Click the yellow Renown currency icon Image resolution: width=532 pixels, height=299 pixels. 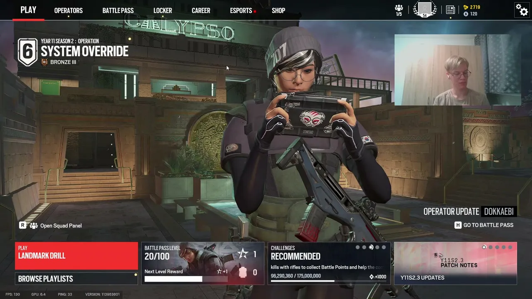[x=465, y=7]
